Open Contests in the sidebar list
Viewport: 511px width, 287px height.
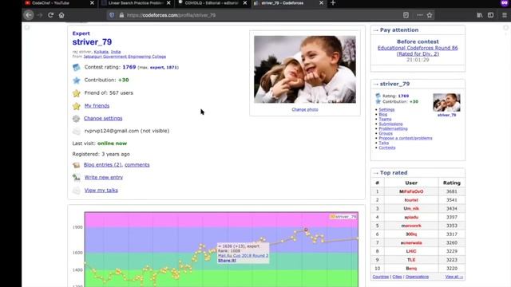click(x=386, y=147)
